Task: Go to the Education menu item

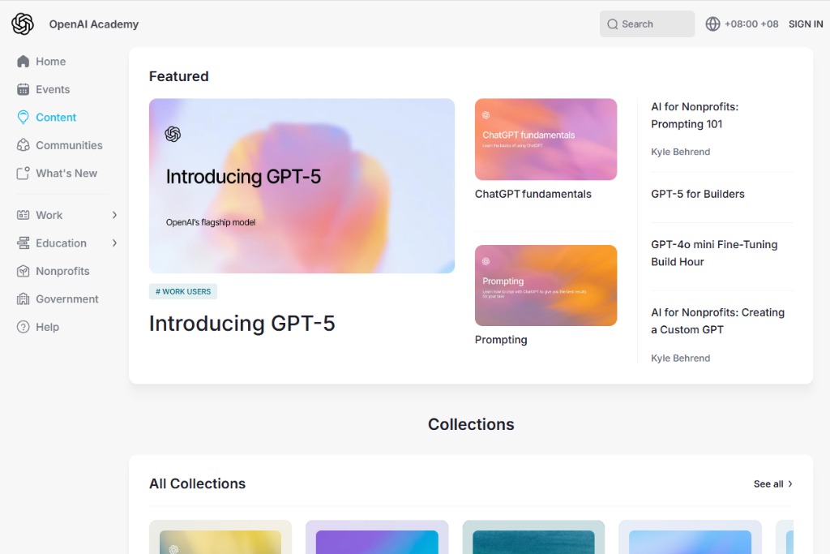Action: pyautogui.click(x=61, y=243)
